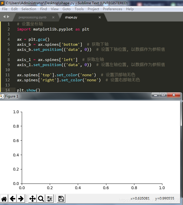This screenshot has height=205, width=183.
Task: Go to next tab arrow
Action: click(8, 17)
